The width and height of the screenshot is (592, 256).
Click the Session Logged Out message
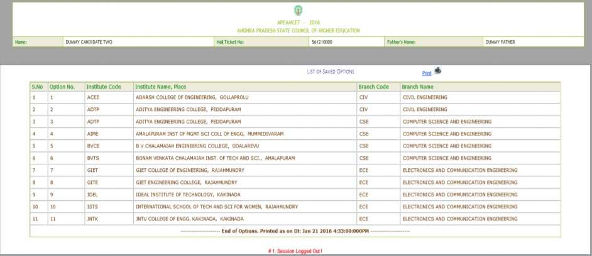(x=295, y=250)
